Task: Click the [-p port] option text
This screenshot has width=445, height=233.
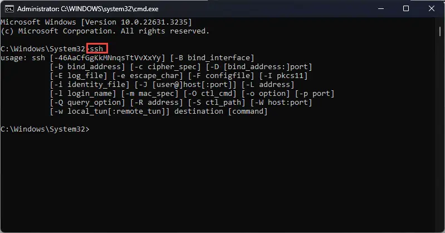Action: 315,94
